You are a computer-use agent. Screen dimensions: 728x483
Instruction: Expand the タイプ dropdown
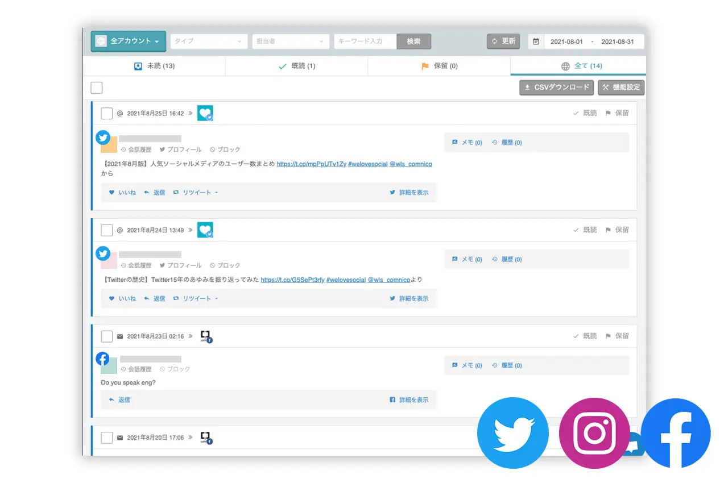coord(209,41)
